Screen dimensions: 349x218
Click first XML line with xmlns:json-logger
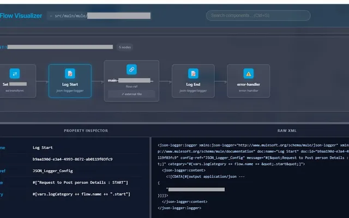click(253, 146)
